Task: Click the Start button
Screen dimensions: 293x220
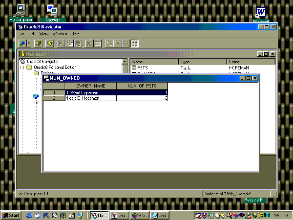Action: [x=11, y=216]
